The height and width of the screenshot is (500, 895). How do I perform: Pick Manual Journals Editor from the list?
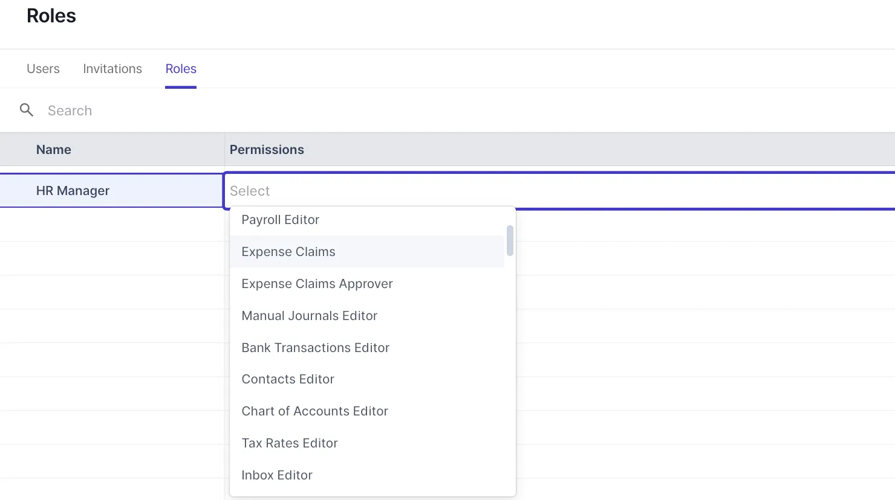coord(309,315)
